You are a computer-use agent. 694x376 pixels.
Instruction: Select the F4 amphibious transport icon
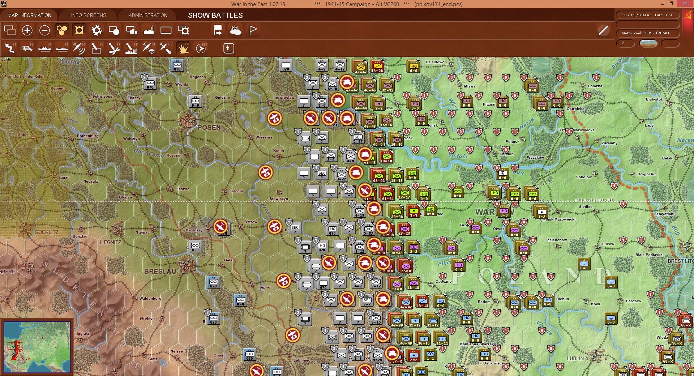tap(62, 48)
